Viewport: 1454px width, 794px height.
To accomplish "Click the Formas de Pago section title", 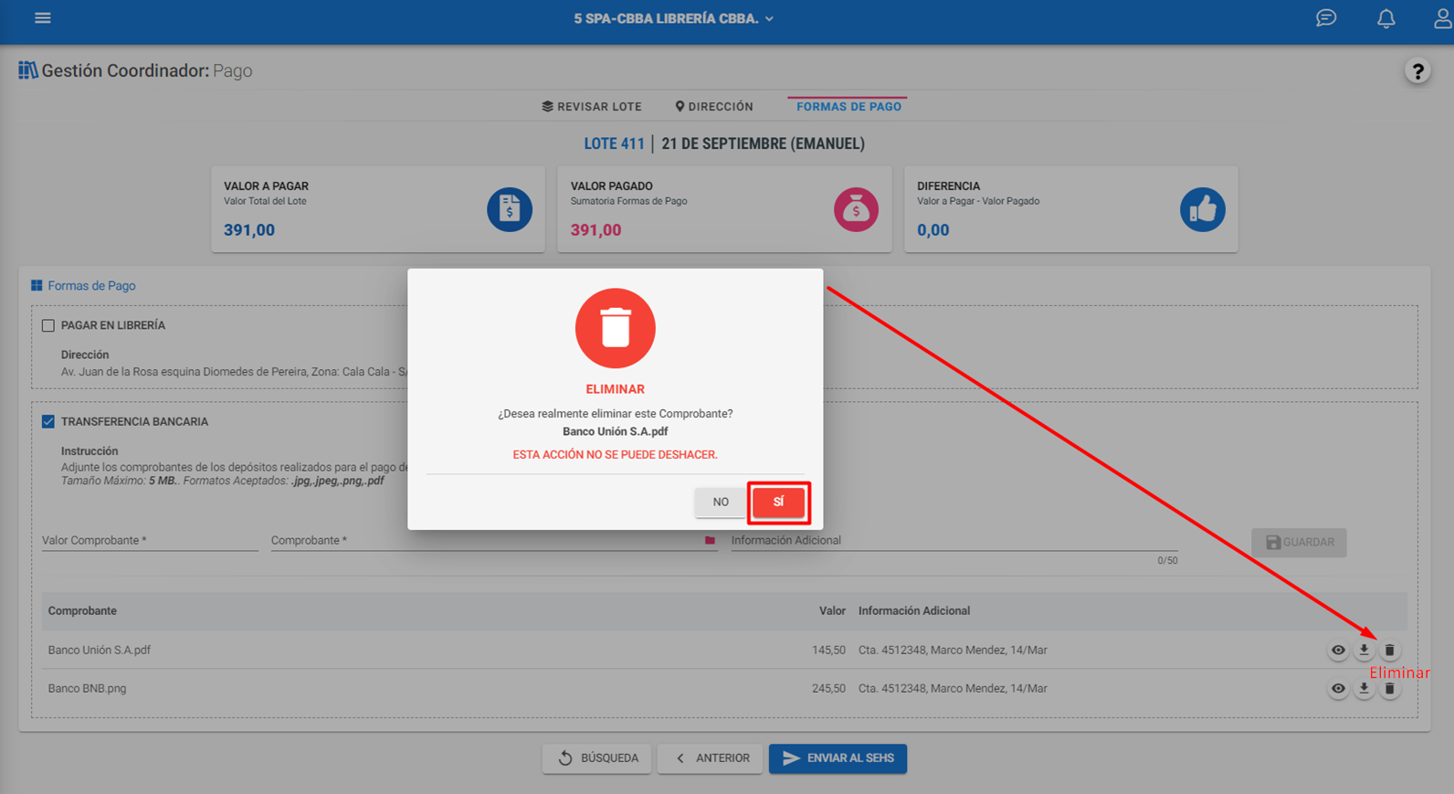I will click(91, 286).
